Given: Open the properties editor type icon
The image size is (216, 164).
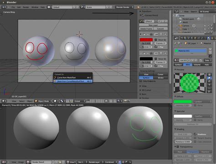Looking at the screenshot, I should [176, 38].
